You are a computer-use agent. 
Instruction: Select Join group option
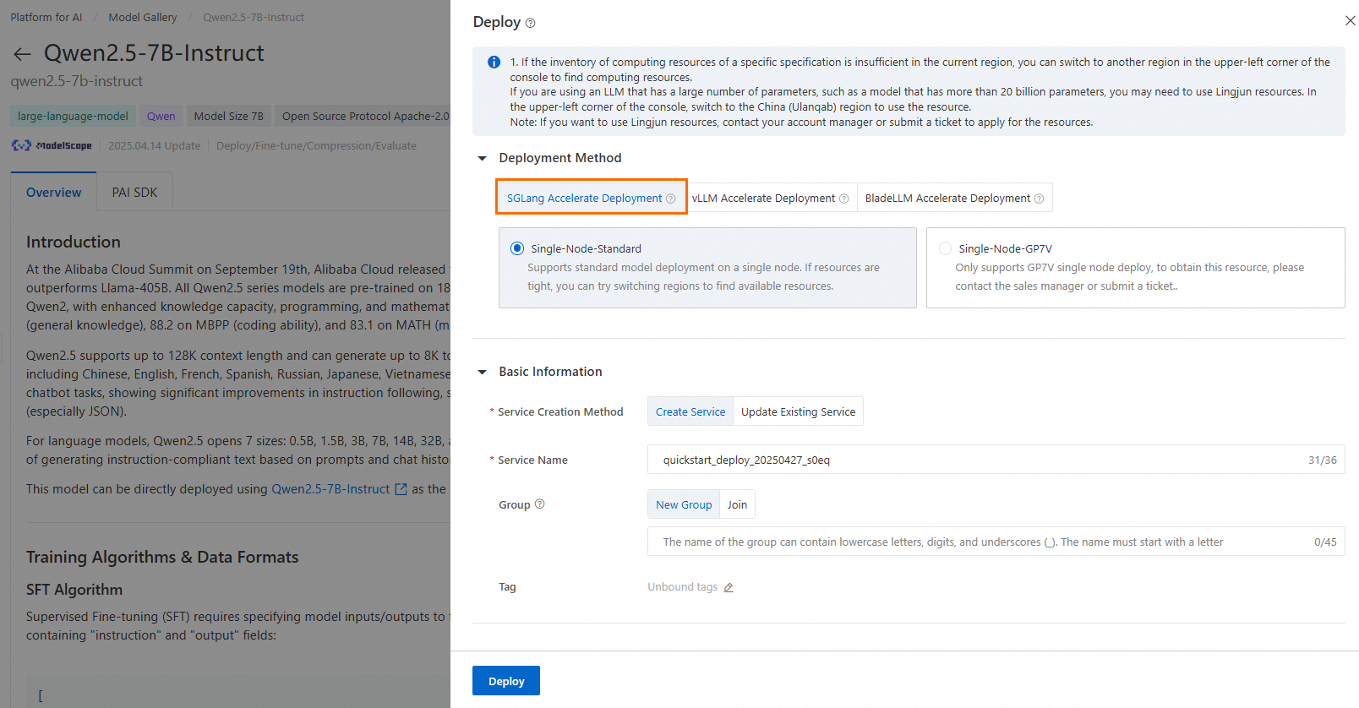coord(737,504)
